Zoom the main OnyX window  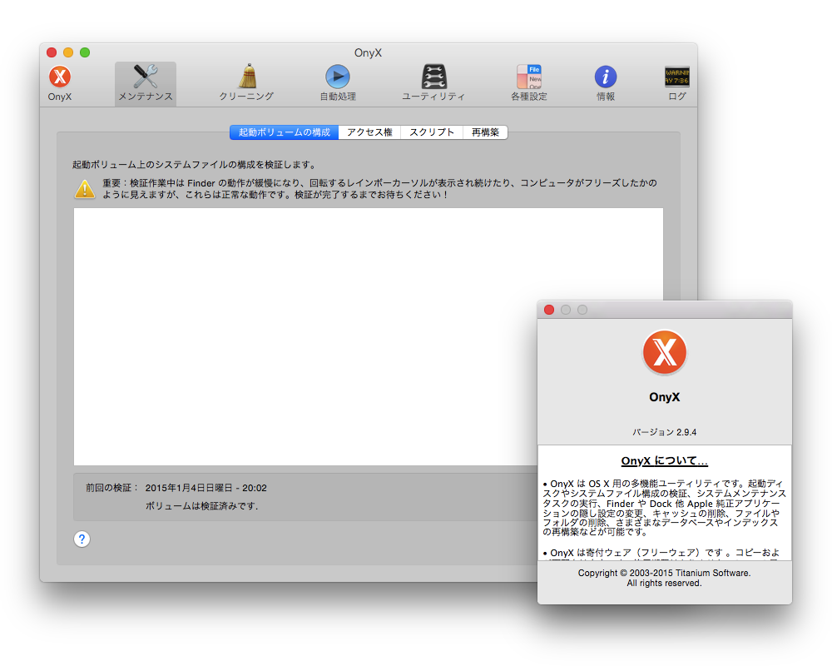coord(85,52)
